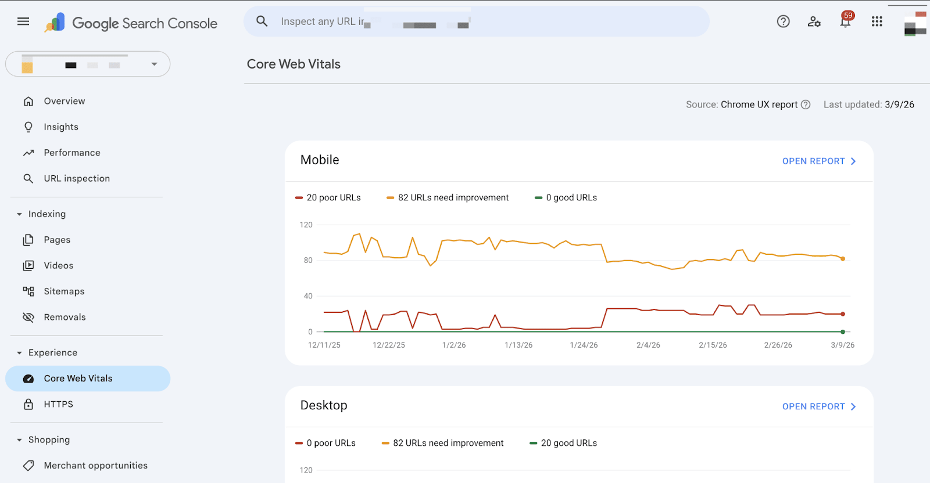The height and width of the screenshot is (483, 930).
Task: Open the Desktop report
Action: (819, 407)
